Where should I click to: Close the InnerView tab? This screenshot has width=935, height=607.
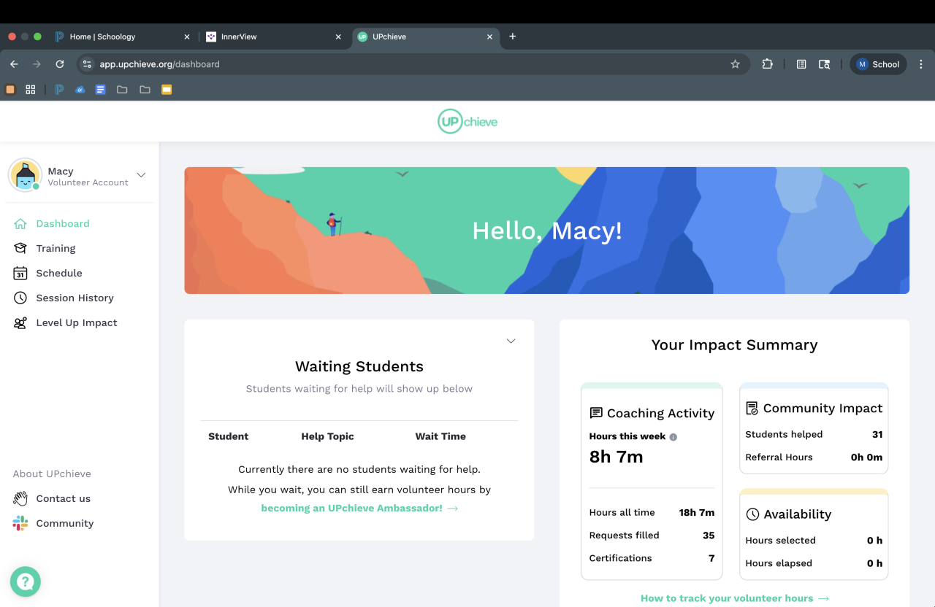pyautogui.click(x=338, y=36)
